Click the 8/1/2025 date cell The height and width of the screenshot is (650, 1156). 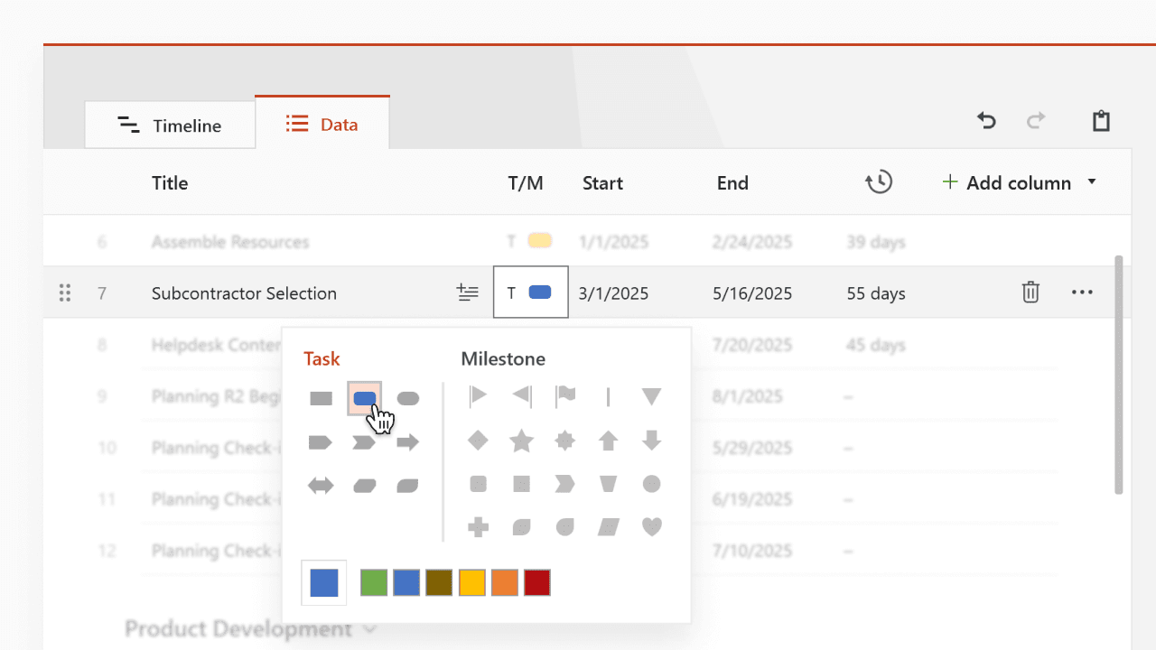point(747,395)
